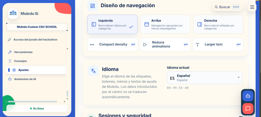Click the Muledu school building logo
Image resolution: width=261 pixels, height=117 pixels.
click(x=13, y=14)
